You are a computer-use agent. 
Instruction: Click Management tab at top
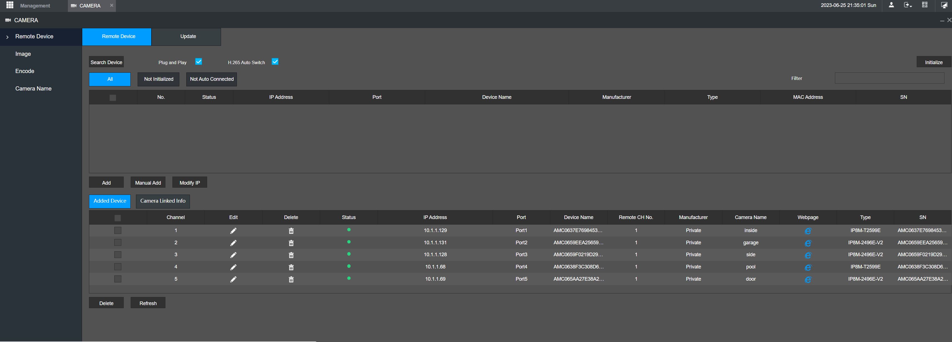pos(35,6)
